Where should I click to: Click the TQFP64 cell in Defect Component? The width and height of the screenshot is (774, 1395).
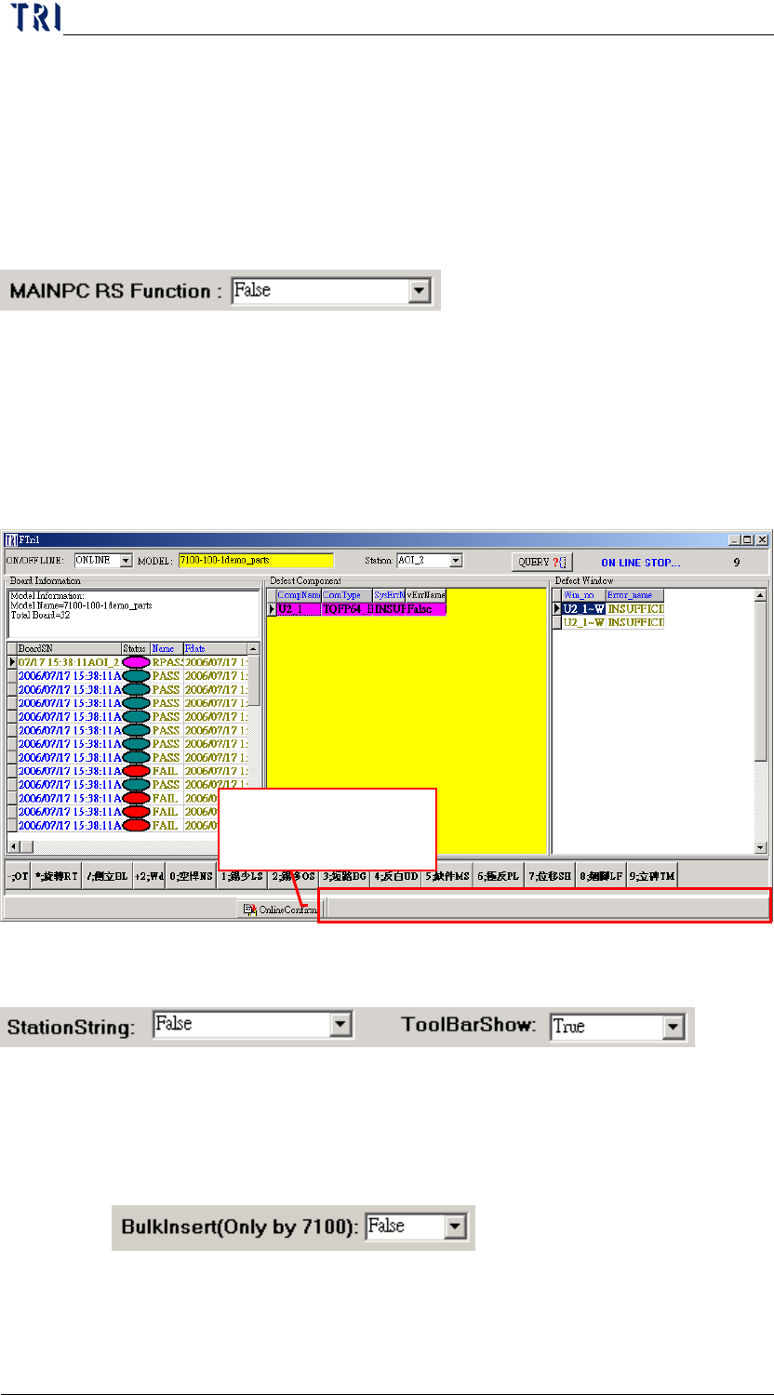pyautogui.click(x=347, y=608)
